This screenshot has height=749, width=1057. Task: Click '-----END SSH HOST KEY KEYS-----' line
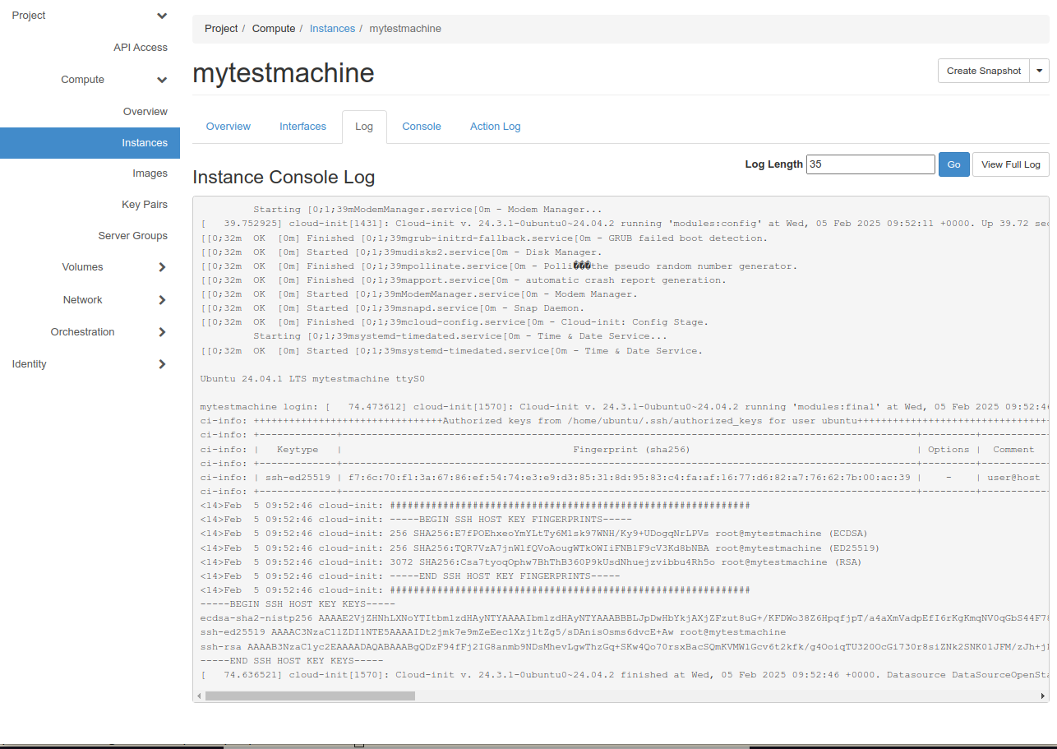click(292, 660)
